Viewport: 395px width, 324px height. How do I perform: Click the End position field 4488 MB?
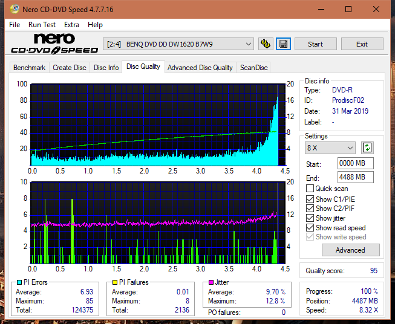click(x=355, y=177)
